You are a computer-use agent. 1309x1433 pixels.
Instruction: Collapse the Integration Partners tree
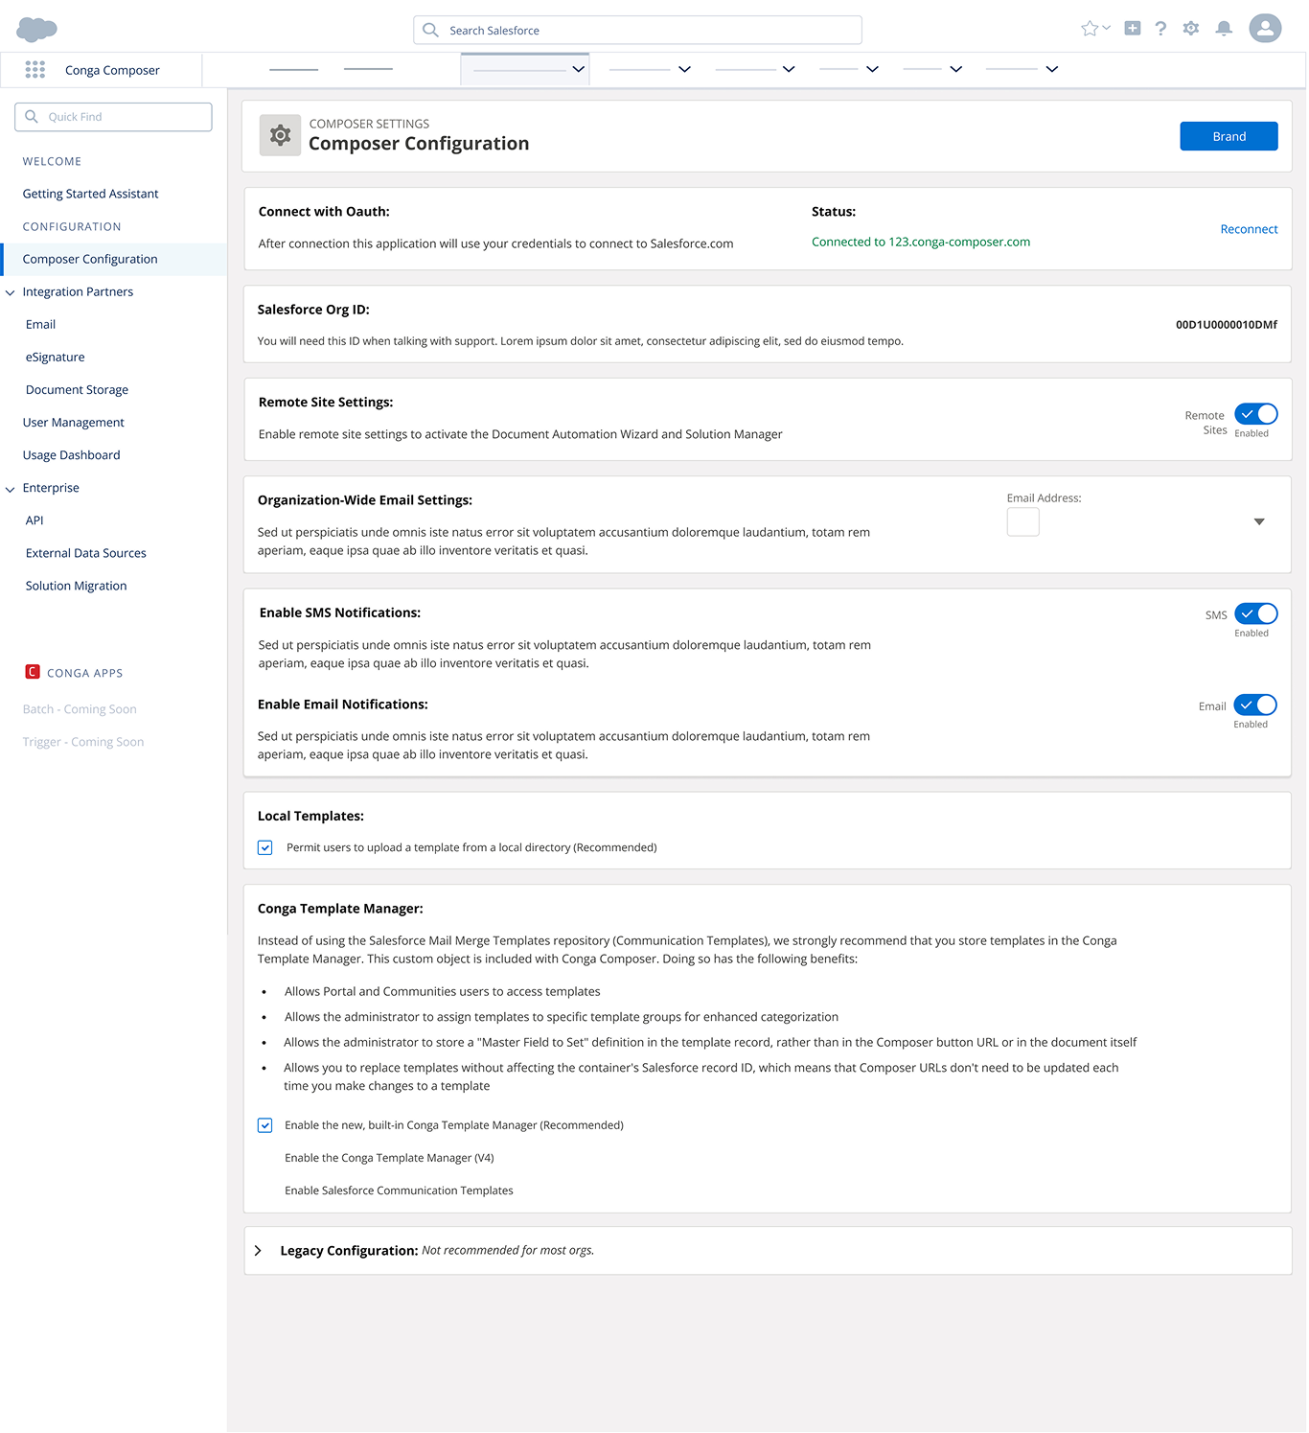[x=11, y=292]
